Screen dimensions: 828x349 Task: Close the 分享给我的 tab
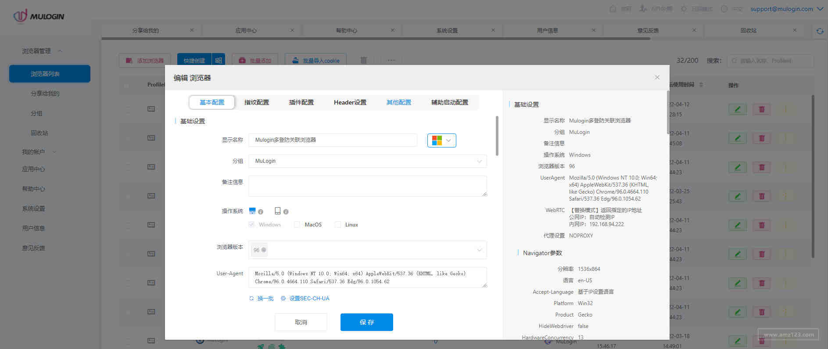(x=192, y=30)
